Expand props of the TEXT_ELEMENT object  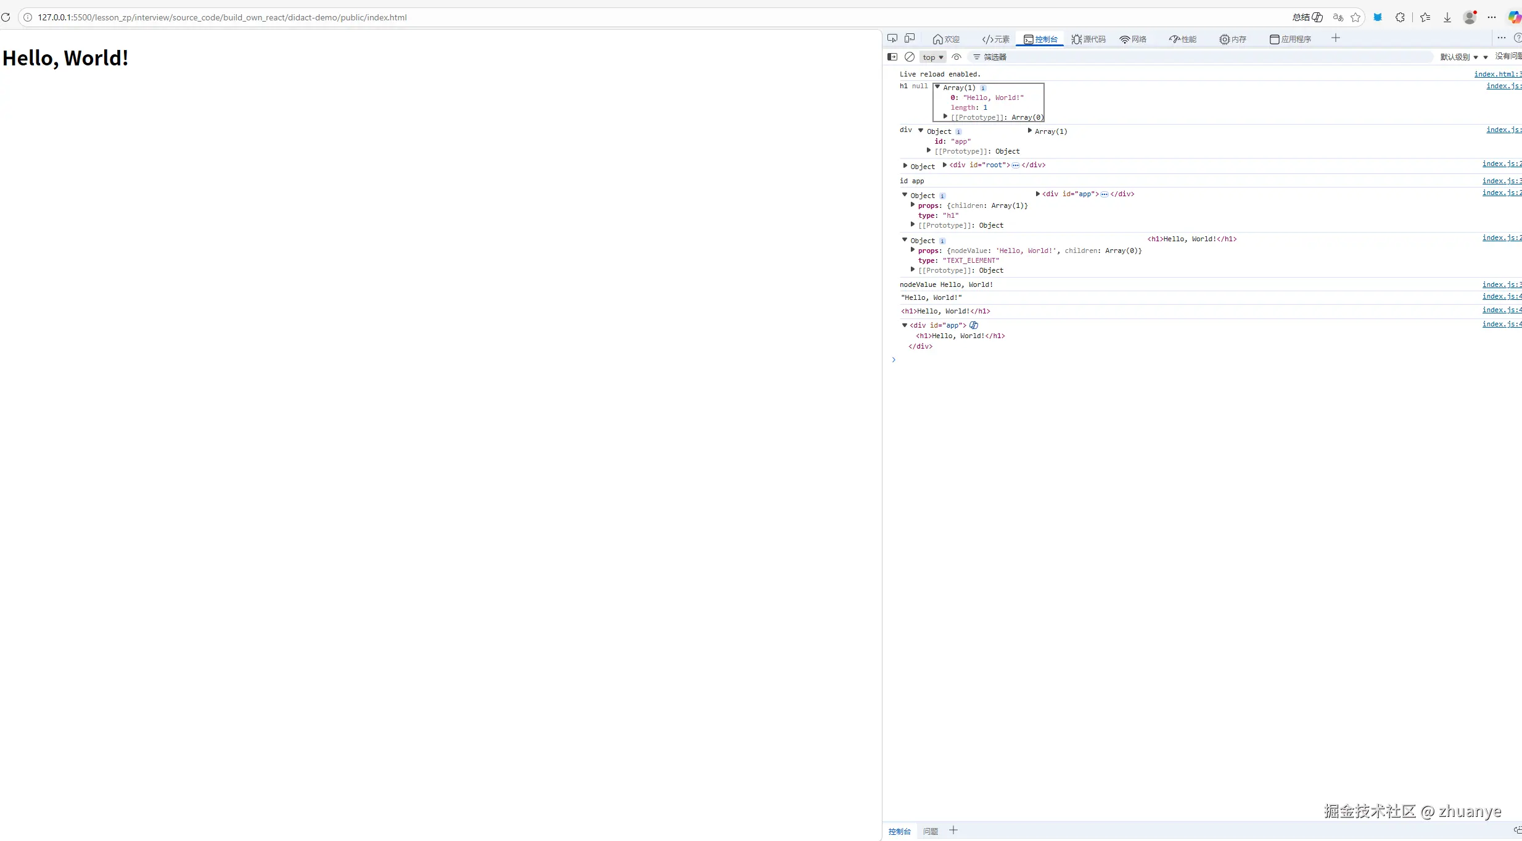coord(913,250)
